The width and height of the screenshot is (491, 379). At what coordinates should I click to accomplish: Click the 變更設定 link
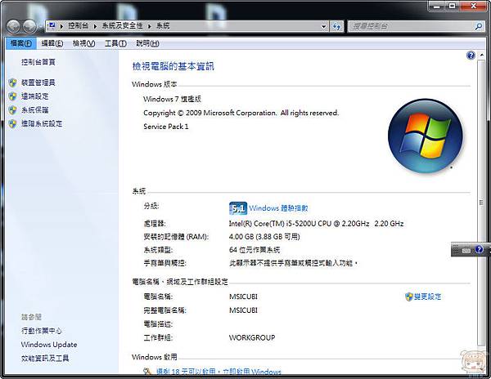coord(427,297)
